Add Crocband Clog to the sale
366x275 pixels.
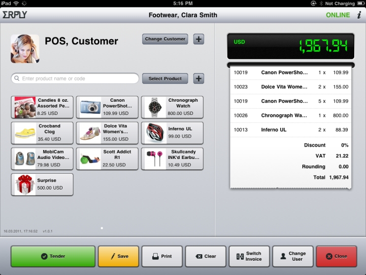point(42,133)
